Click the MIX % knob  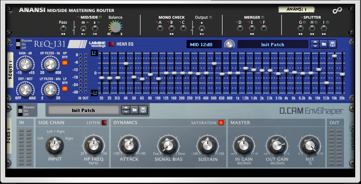pyautogui.click(x=310, y=145)
